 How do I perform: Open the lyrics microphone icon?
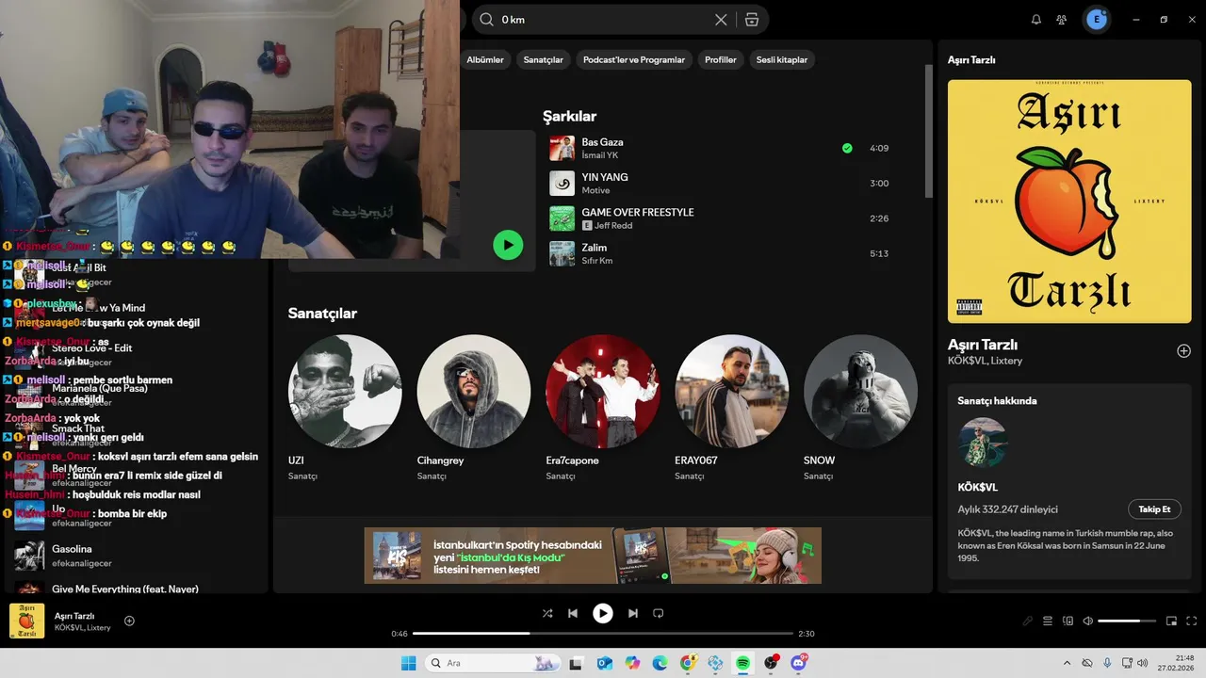1028,621
